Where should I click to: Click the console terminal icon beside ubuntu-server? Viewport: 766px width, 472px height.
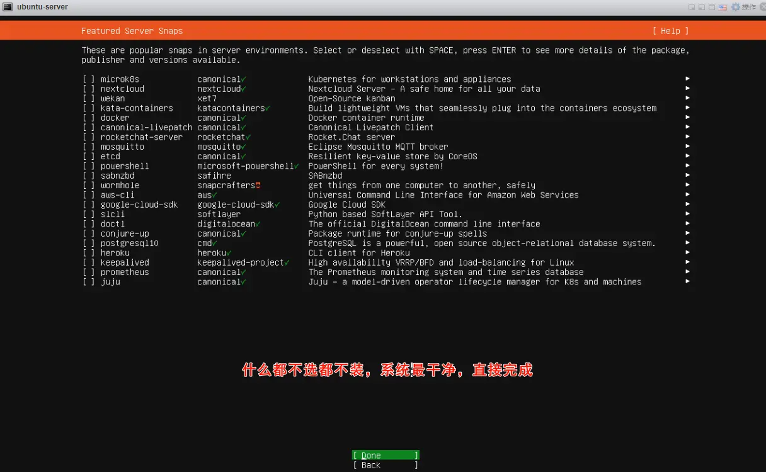point(8,7)
